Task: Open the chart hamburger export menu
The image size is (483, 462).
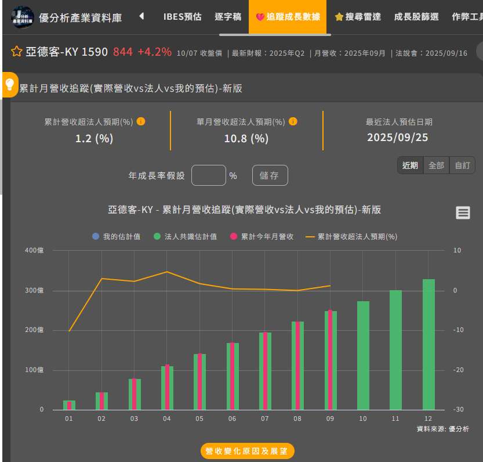Action: (x=462, y=213)
